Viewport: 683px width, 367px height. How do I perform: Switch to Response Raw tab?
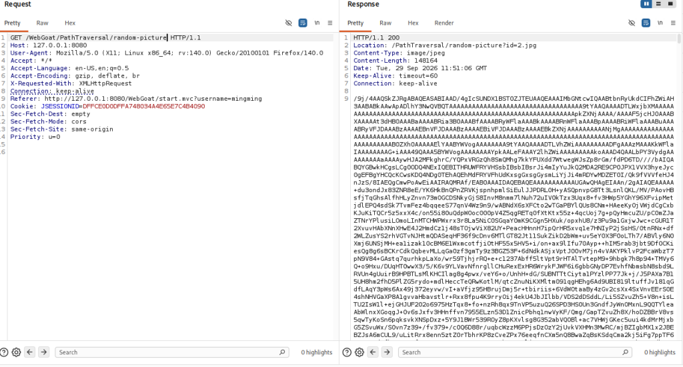pyautogui.click(x=386, y=23)
